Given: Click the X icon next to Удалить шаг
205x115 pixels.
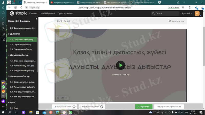Looking at the screenshot, I should point(170,21).
